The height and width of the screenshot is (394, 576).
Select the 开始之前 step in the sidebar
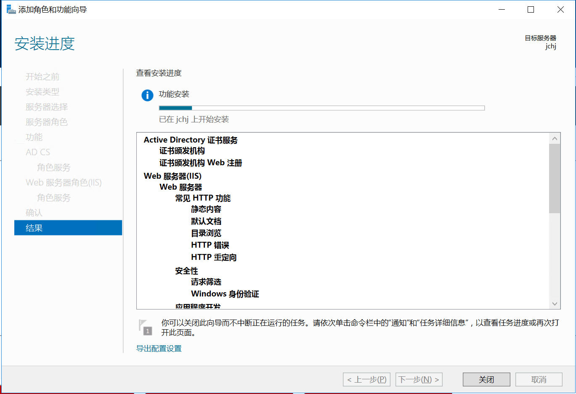point(42,77)
